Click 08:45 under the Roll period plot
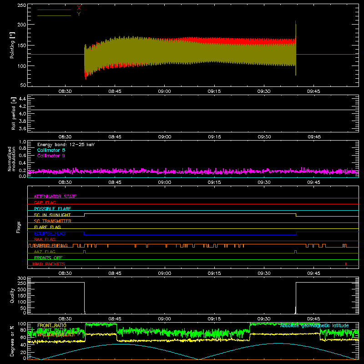This screenshot has height=364, width=364. click(x=115, y=137)
